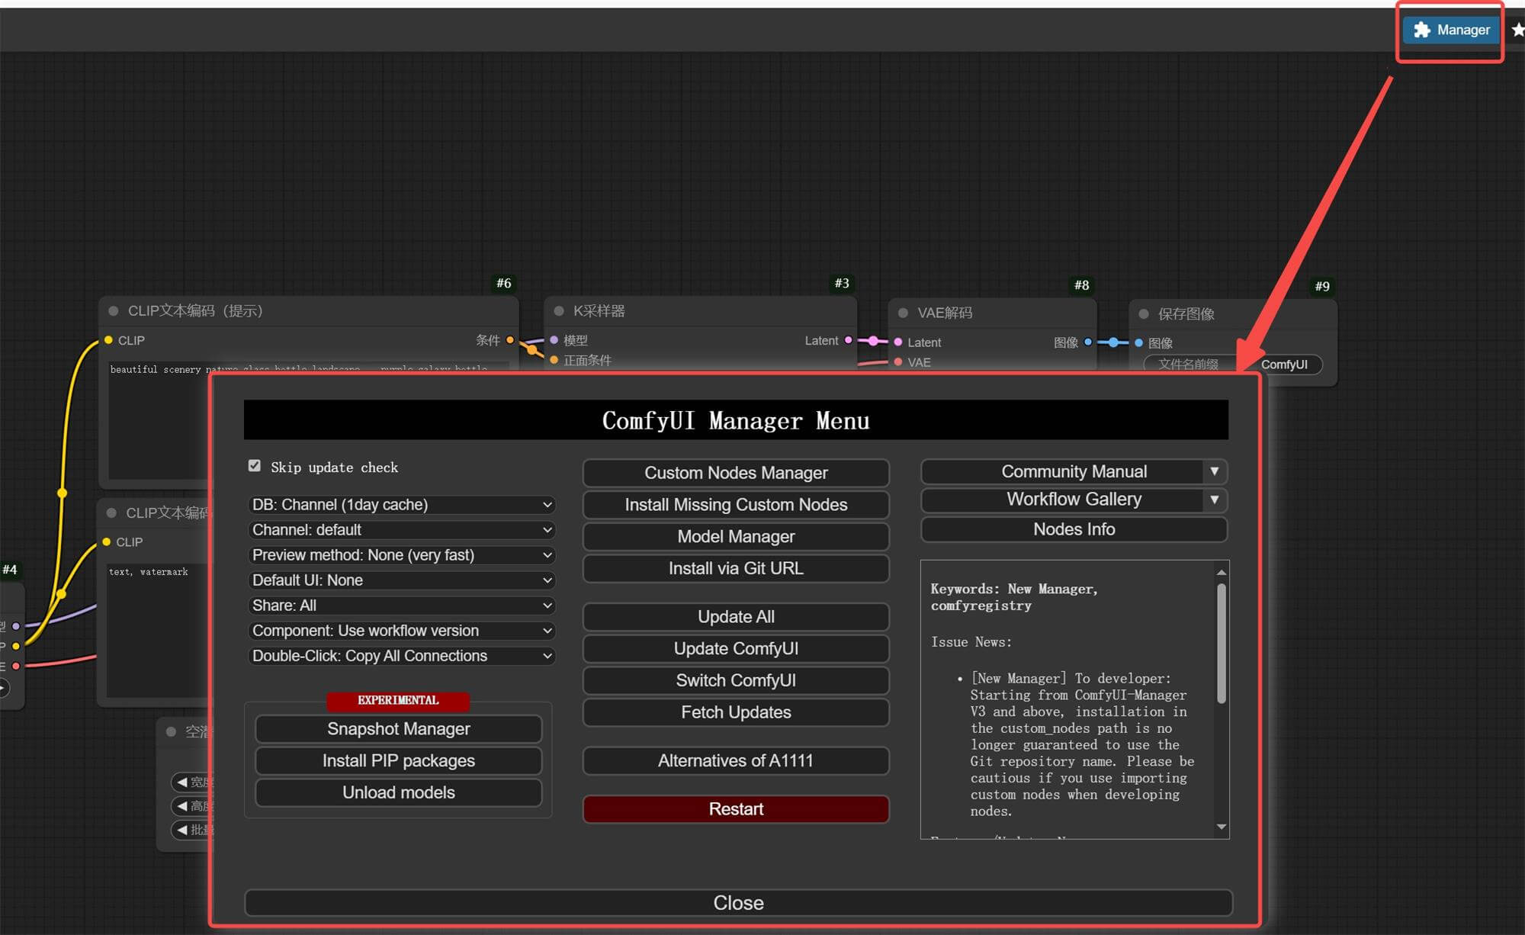Image resolution: width=1525 pixels, height=935 pixels.
Task: Click the ComfyUI filename prefix field
Action: pos(1233,365)
